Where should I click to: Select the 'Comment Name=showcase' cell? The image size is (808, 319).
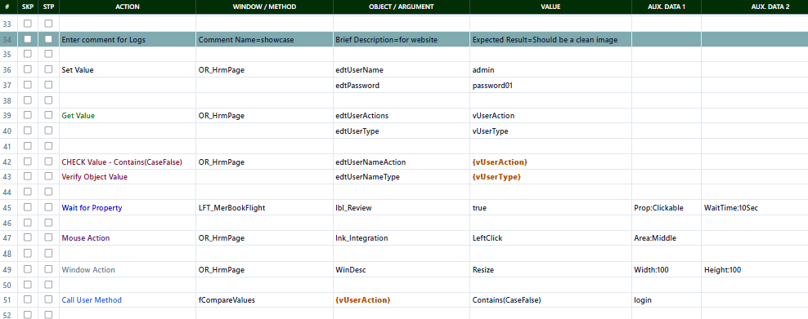(x=264, y=39)
